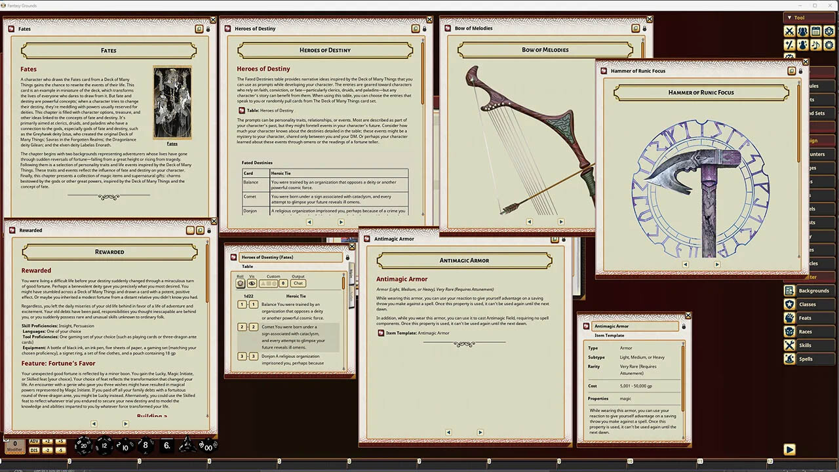Change the Output setting from Chat
The width and height of the screenshot is (839, 472).
298,283
